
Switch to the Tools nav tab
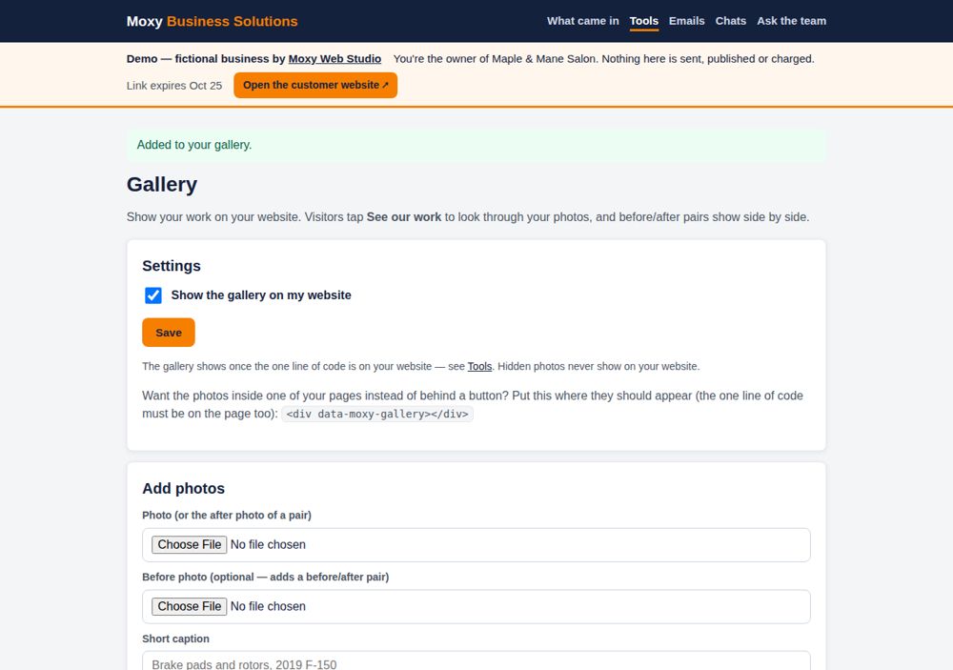(643, 21)
